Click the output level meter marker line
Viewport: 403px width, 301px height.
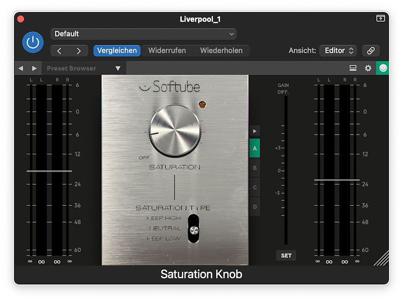(337, 180)
